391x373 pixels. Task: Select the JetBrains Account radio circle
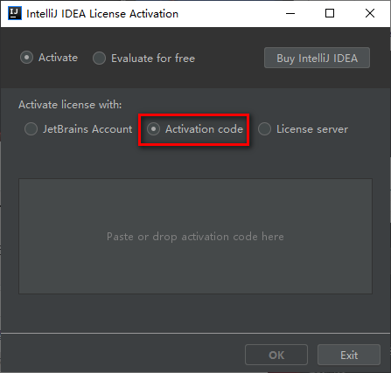[31, 128]
